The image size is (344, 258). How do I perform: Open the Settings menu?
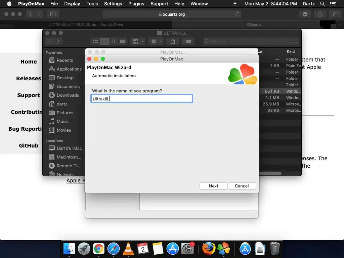coord(113,4)
